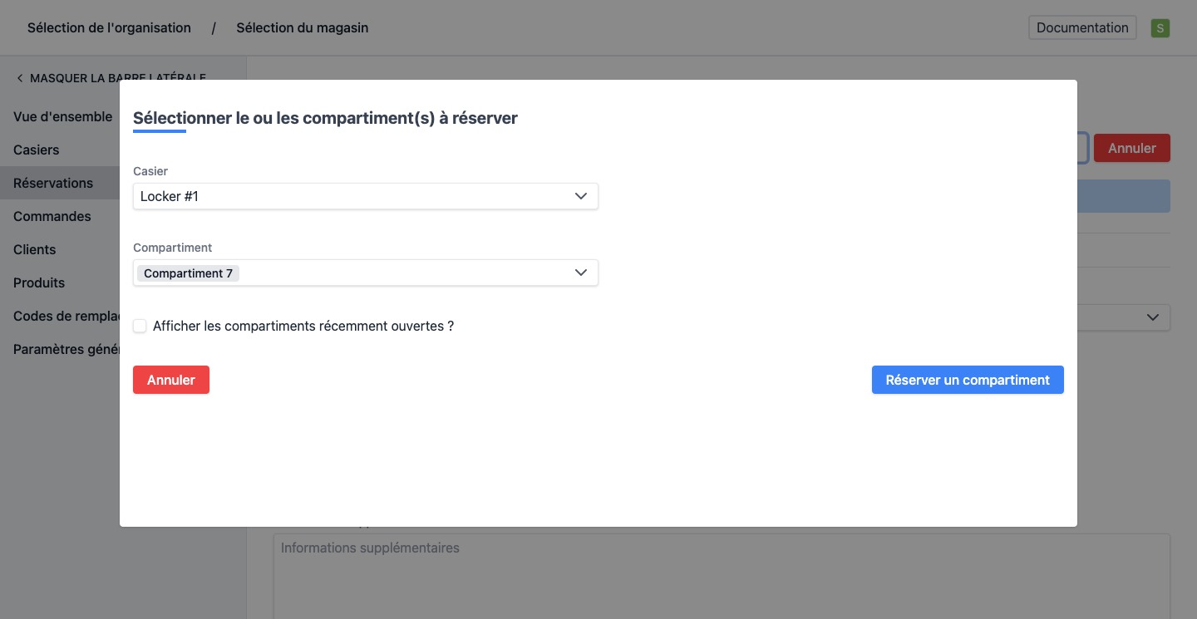1197x619 pixels.
Task: Open the Documentation link
Action: [1082, 27]
